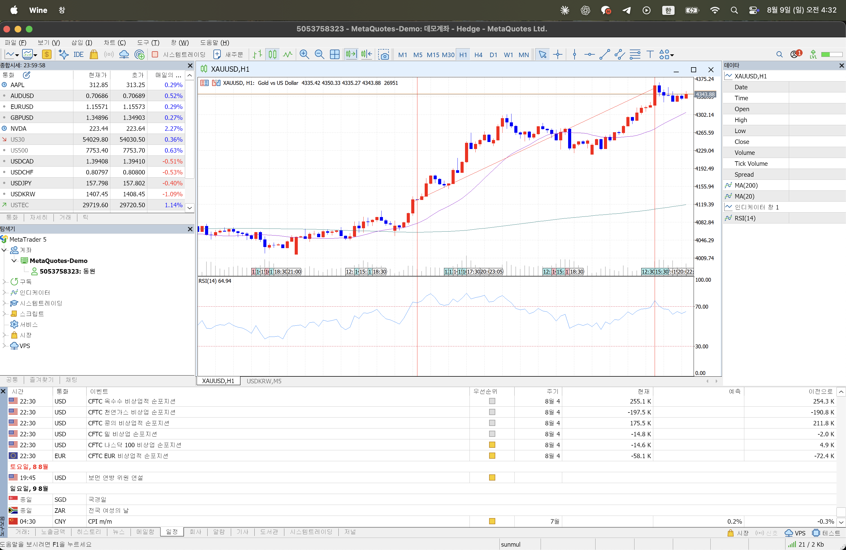Toggle the chart grid
Image resolution: width=846 pixels, height=550 pixels.
click(335, 54)
